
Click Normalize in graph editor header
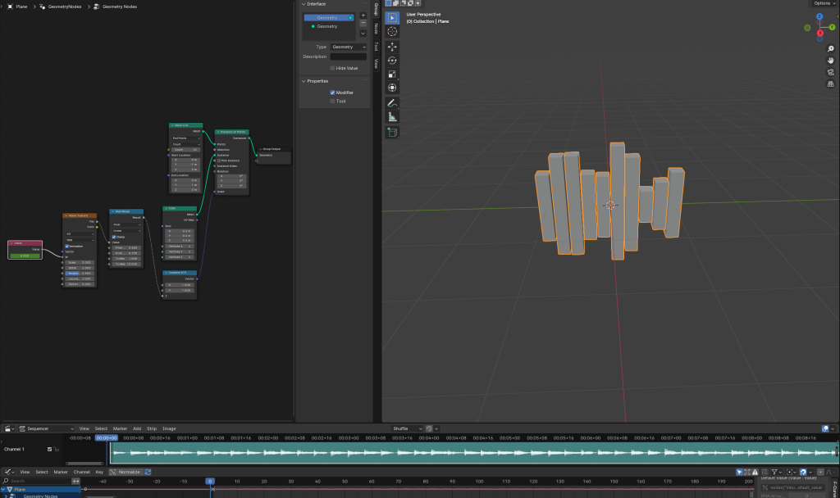[129, 472]
